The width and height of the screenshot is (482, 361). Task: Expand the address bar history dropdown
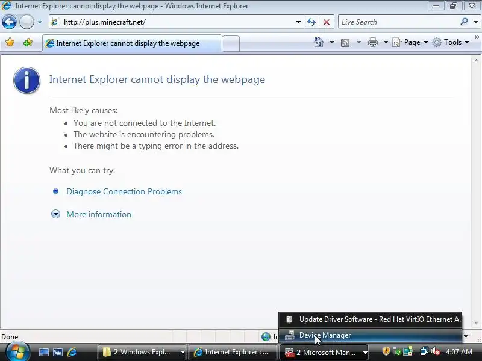click(x=298, y=22)
